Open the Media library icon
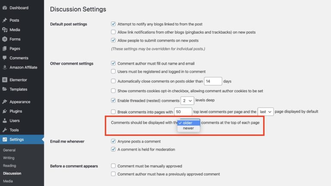Image resolution: width=331 pixels, height=186 pixels. click(x=4, y=30)
